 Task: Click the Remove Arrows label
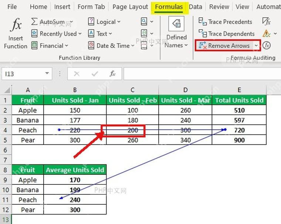(x=229, y=46)
